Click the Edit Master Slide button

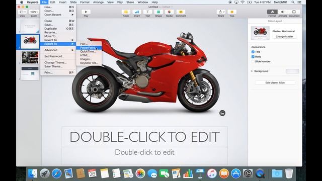click(x=275, y=82)
